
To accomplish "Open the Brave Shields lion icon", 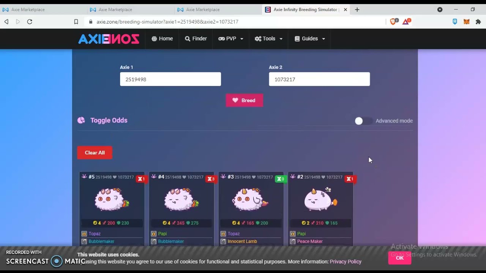I will [x=394, y=22].
